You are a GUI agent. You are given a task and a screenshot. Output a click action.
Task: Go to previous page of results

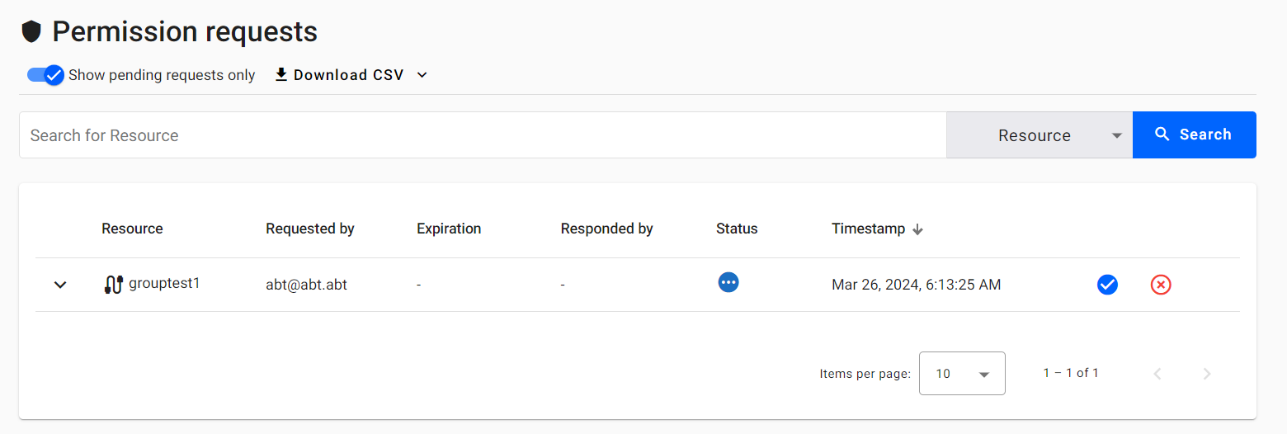coord(1157,374)
